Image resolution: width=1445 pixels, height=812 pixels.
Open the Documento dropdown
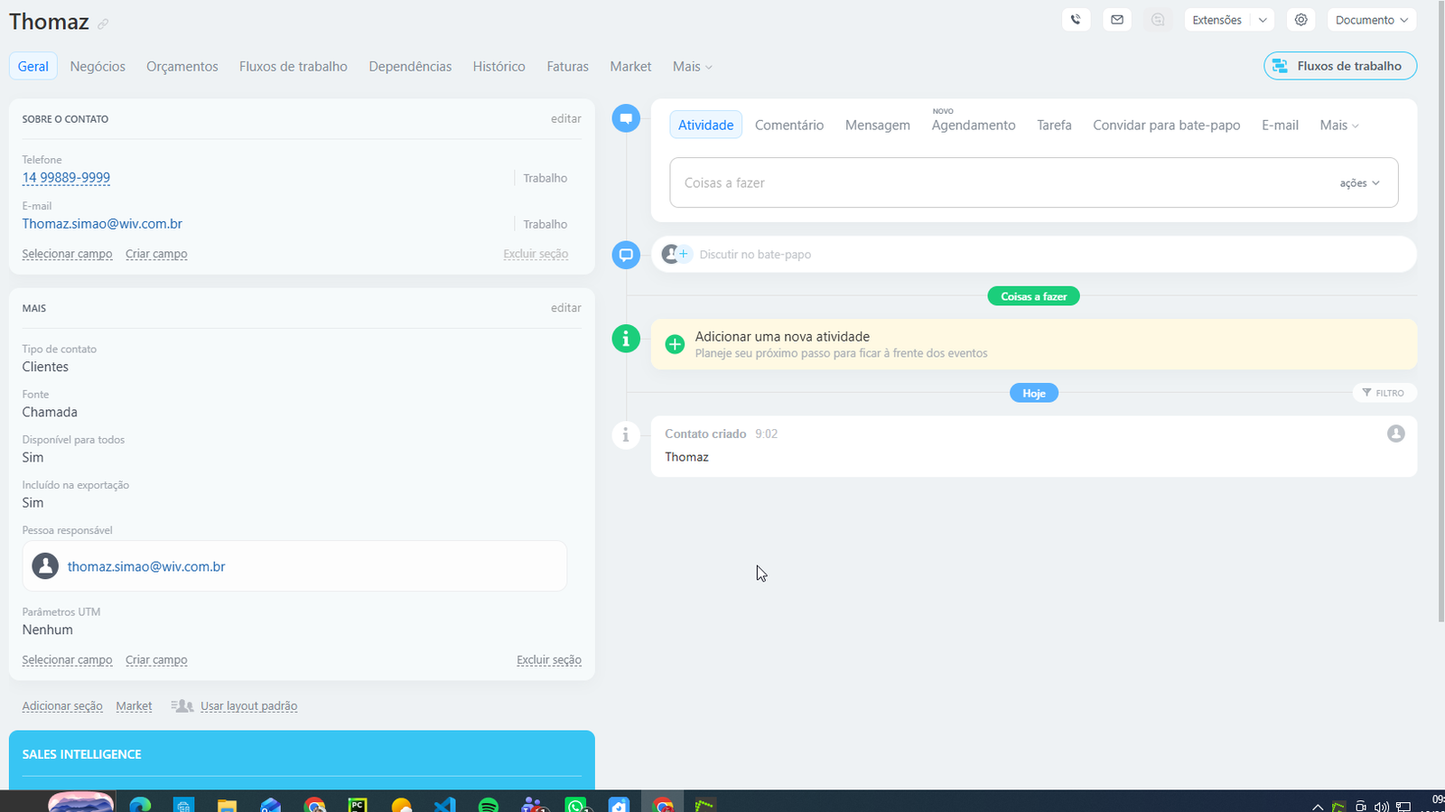pos(1371,20)
